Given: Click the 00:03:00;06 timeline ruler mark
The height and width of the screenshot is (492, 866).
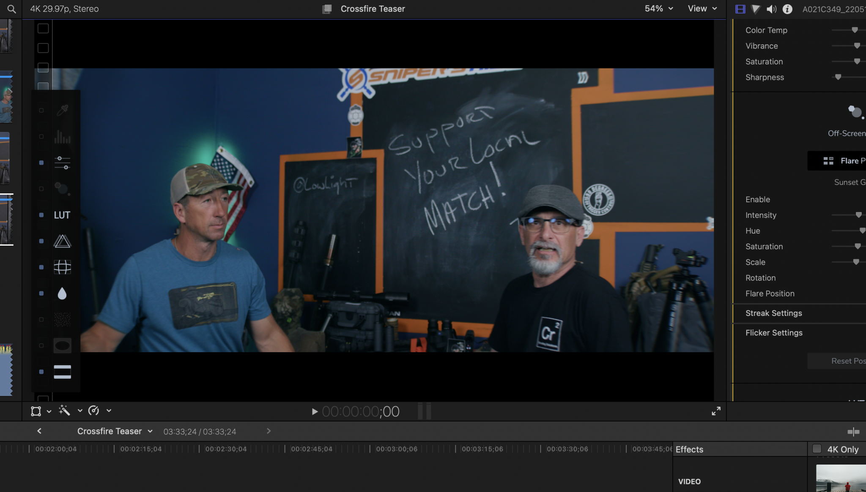Looking at the screenshot, I should click(397, 449).
